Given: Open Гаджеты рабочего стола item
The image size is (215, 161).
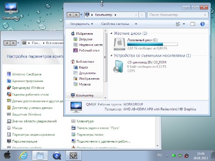Looking at the screenshot, I should tap(28, 94).
